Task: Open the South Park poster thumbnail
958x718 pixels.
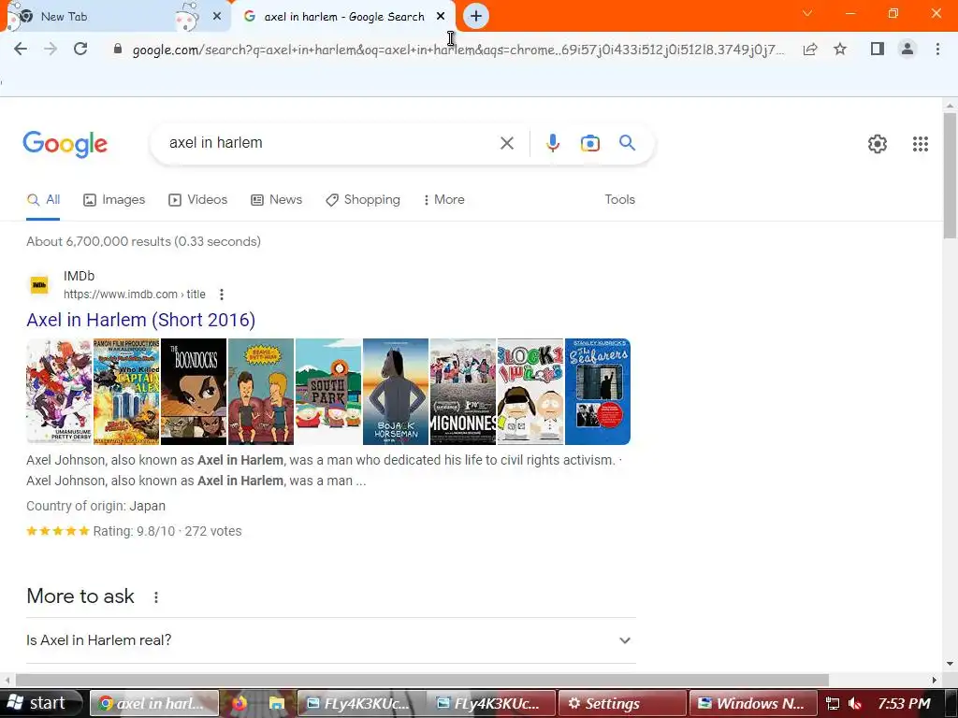Action: [328, 392]
